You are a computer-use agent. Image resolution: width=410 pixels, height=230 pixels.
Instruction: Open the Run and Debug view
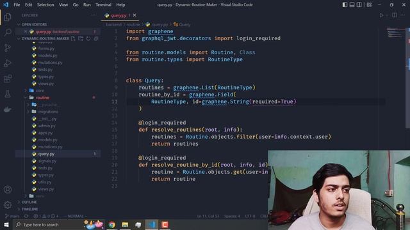pos(8,63)
